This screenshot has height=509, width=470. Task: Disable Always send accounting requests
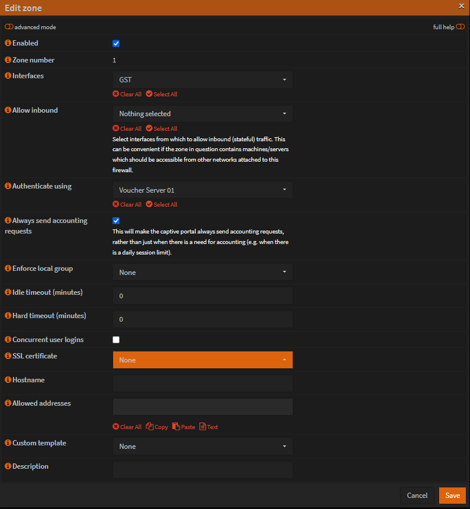click(115, 221)
